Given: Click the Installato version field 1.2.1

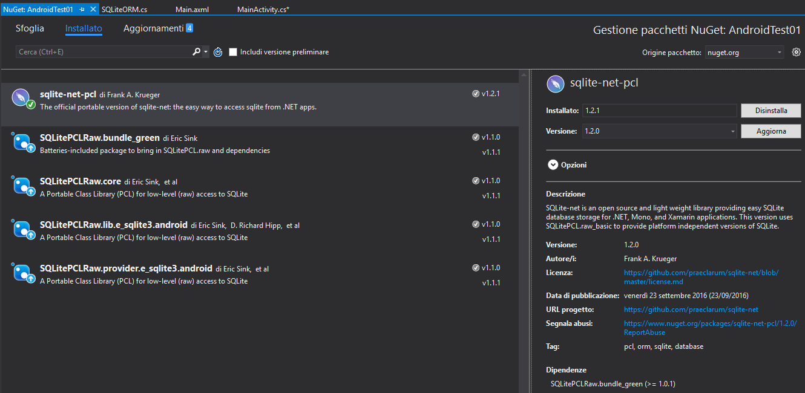Looking at the screenshot, I should 659,111.
